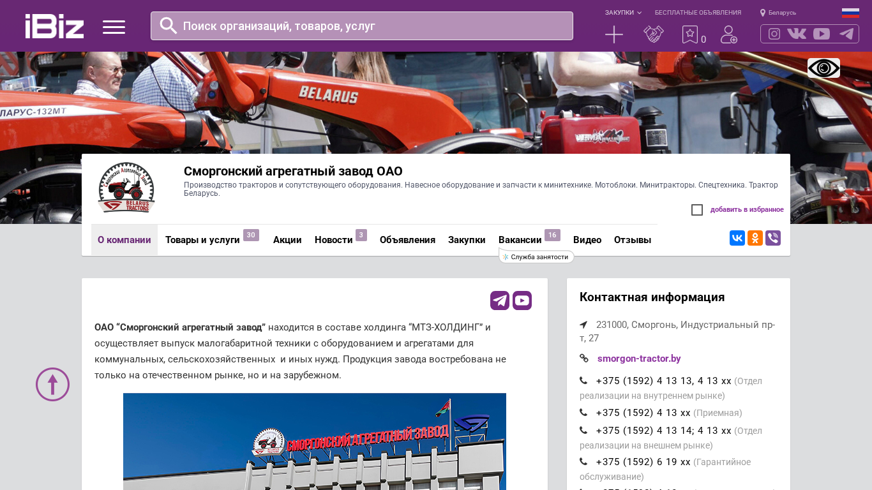Viewport: 872px width, 490px height.
Task: Open iBiz Instagram page in header
Action: [x=774, y=34]
